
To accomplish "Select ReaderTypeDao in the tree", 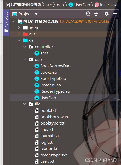I will [55, 92].
